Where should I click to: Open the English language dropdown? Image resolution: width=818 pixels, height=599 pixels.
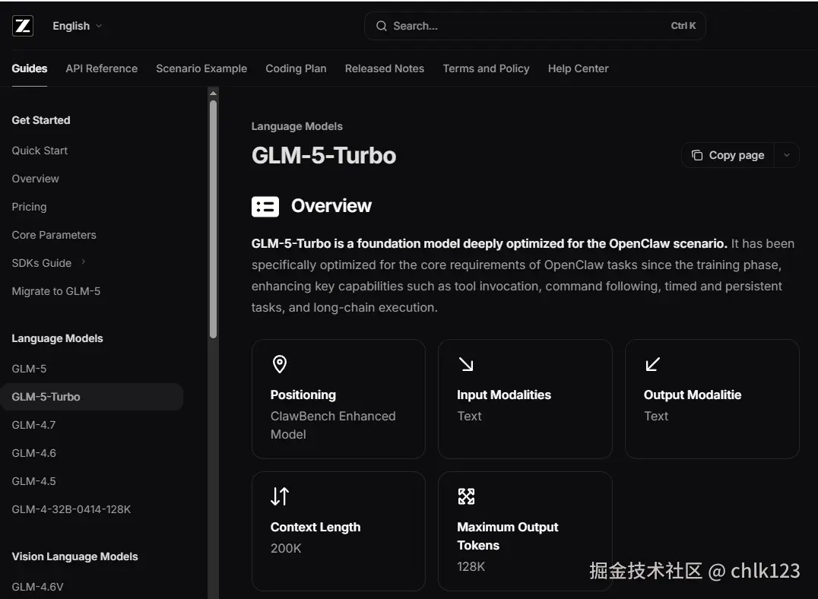point(77,26)
